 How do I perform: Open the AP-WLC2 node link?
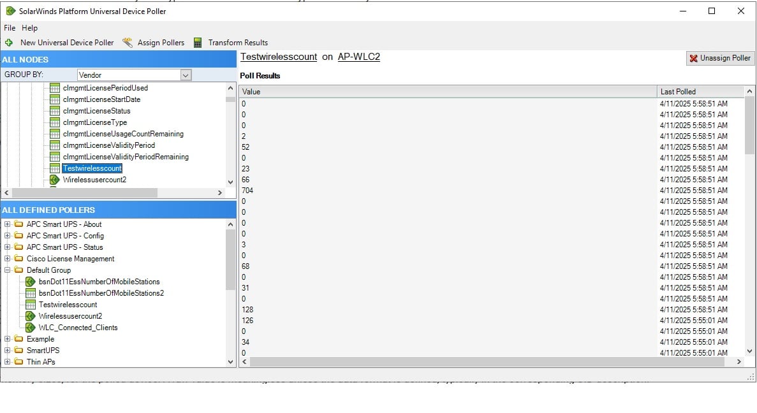[358, 57]
